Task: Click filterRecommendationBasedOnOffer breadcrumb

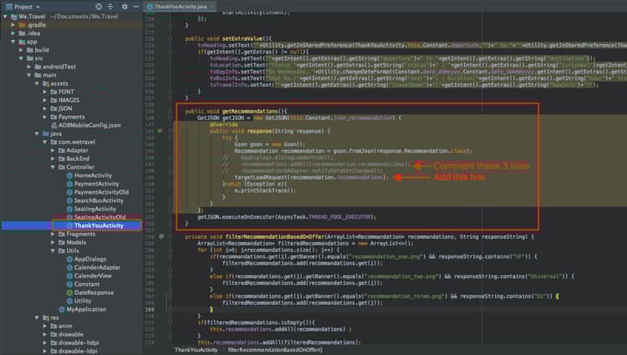Action: pyautogui.click(x=275, y=351)
